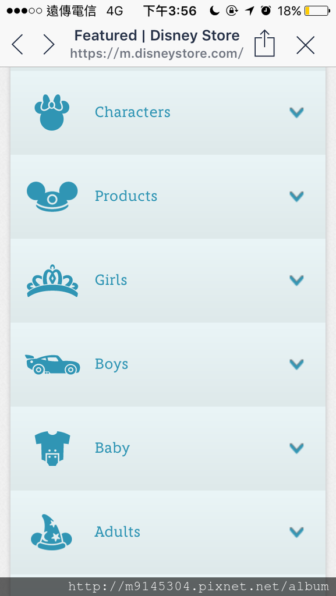The image size is (336, 596).
Task: Open the share sheet icon
Action: click(264, 44)
